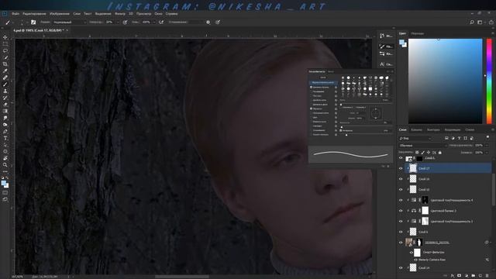The image size is (496, 279).
Task: Open the collapsed Character panel icon
Action: [x=382, y=64]
